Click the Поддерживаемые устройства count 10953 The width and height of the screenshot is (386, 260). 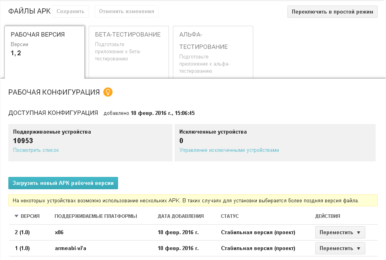[x=23, y=141]
